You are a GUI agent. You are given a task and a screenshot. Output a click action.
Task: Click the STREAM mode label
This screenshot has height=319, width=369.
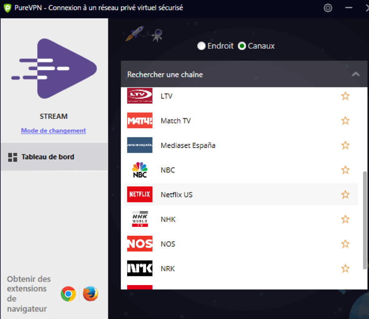tap(54, 116)
